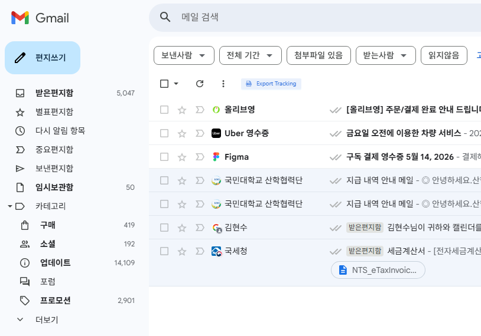
Task: Toggle the 읽지않음 unread filter chip
Action: point(444,55)
